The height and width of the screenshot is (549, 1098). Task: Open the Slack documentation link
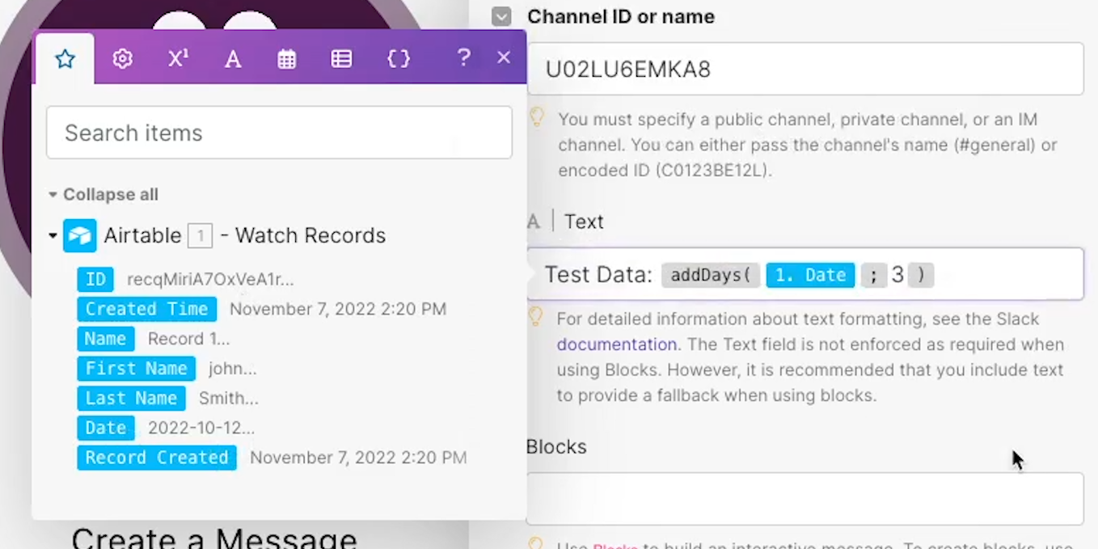tap(616, 344)
